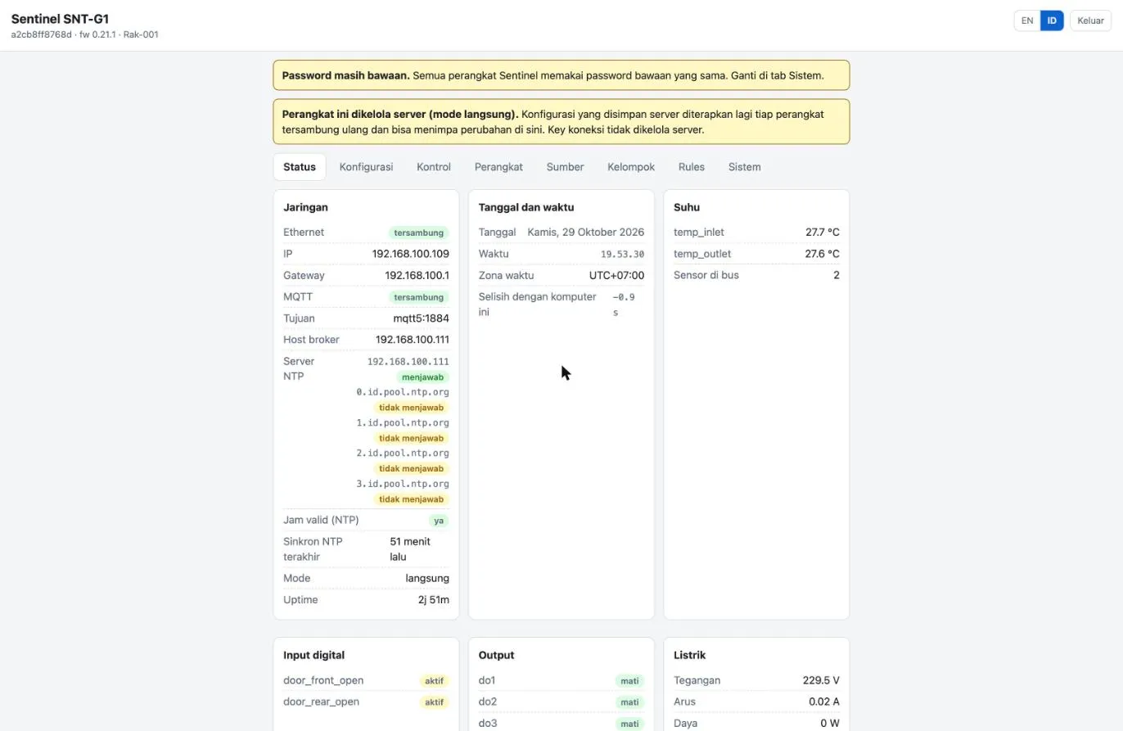Click the Tujuan value mqtt5:1884

[421, 318]
